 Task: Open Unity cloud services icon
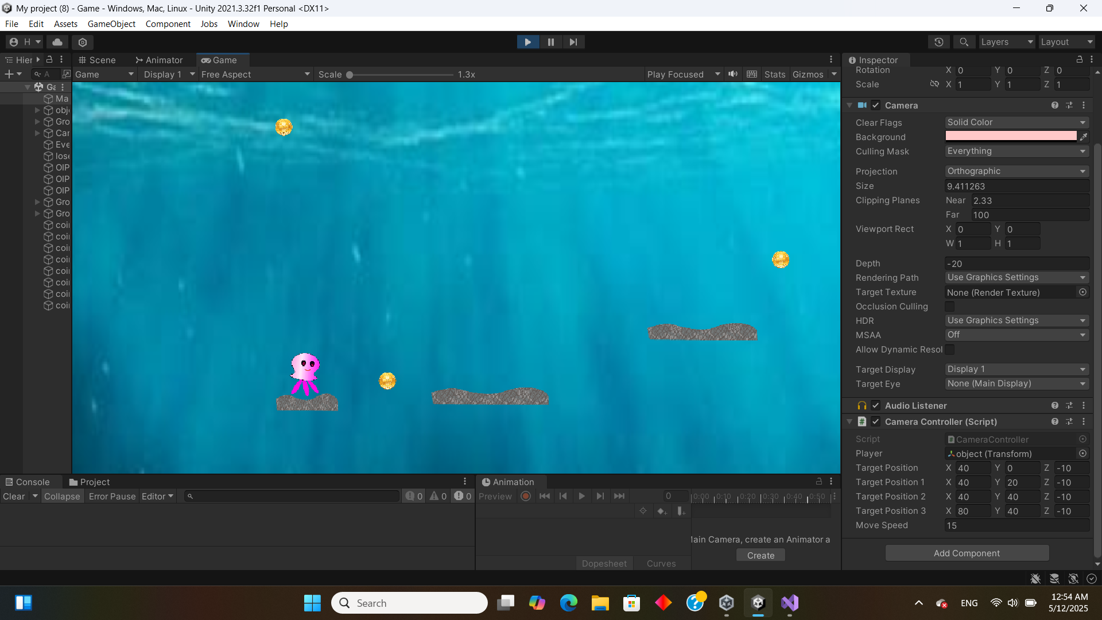point(57,42)
